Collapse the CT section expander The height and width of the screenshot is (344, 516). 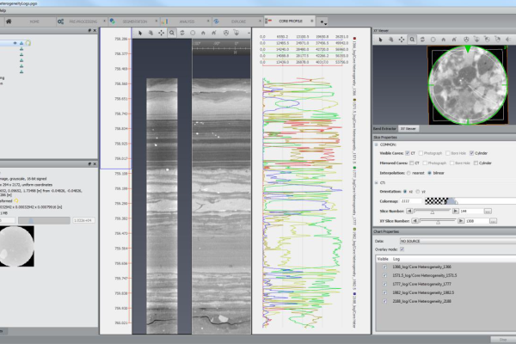377,182
